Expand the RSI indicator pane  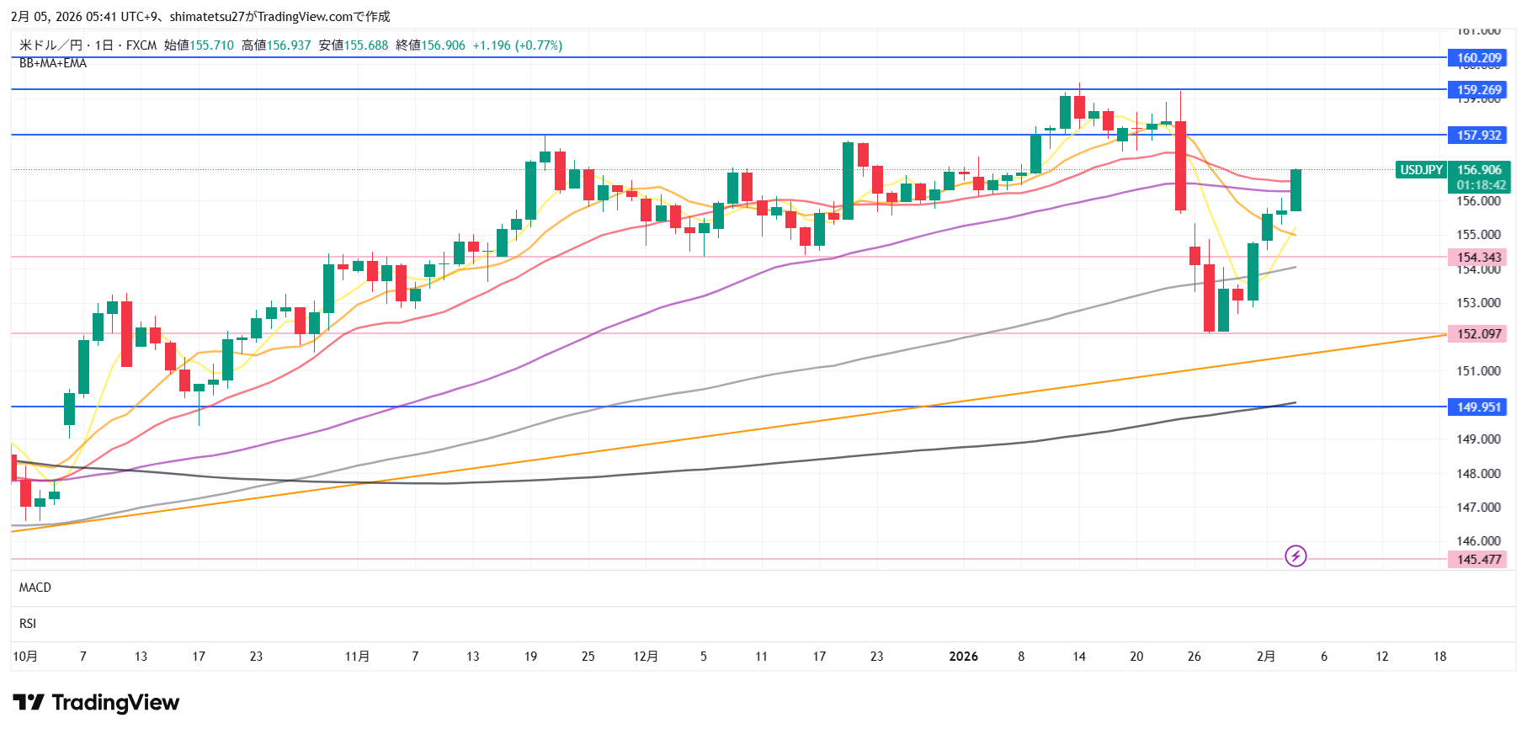click(28, 624)
